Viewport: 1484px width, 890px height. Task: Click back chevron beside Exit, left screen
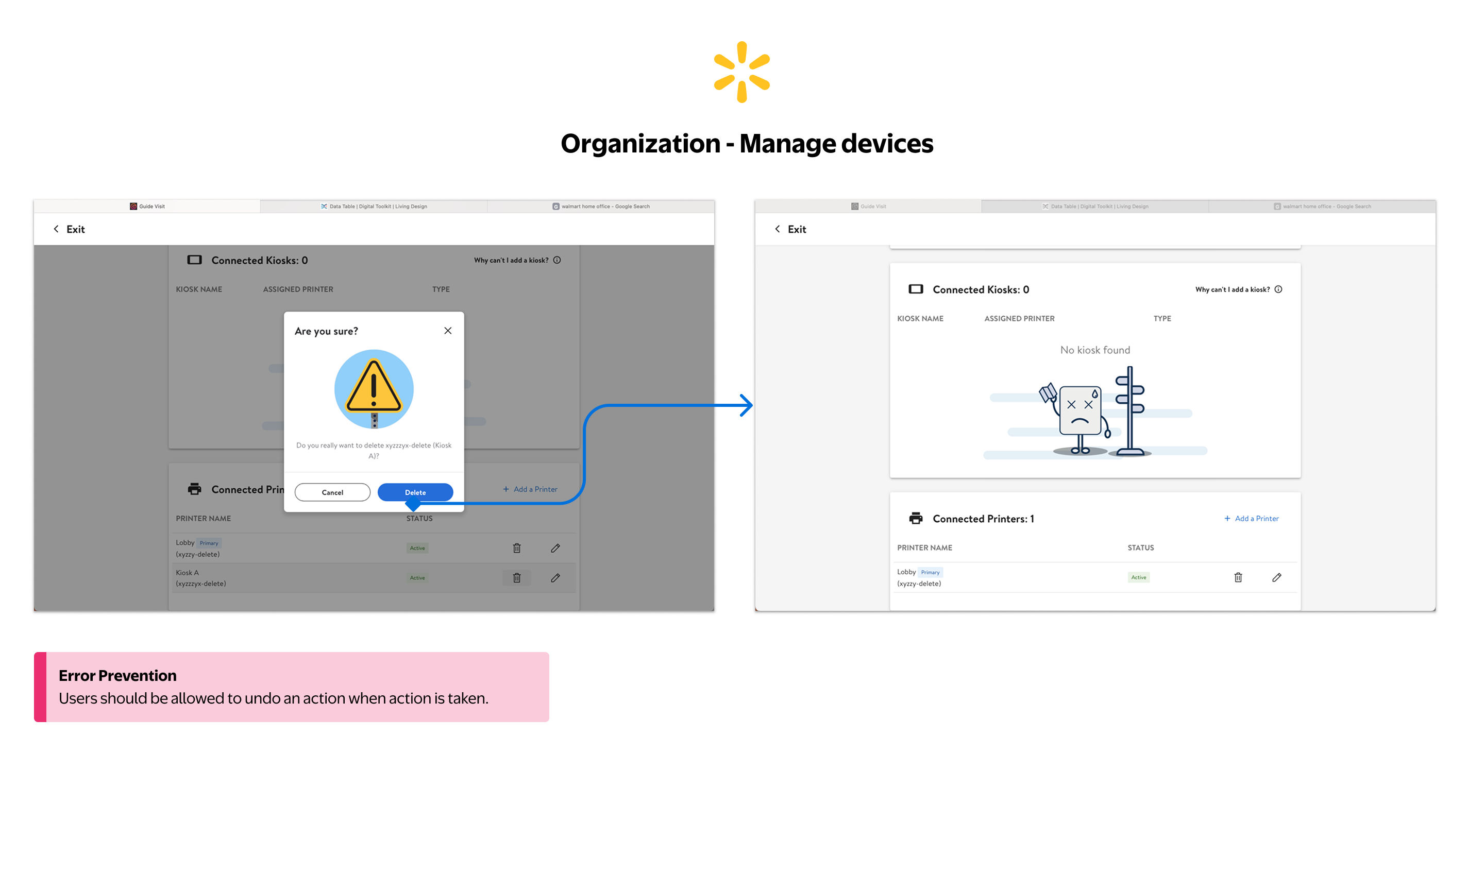pos(56,229)
